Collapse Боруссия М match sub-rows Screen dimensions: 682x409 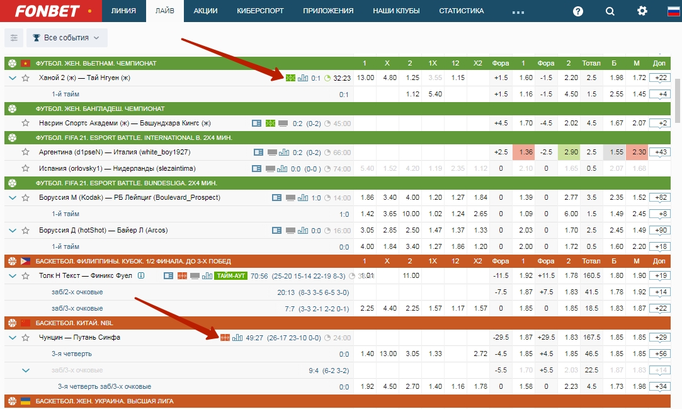(x=13, y=197)
